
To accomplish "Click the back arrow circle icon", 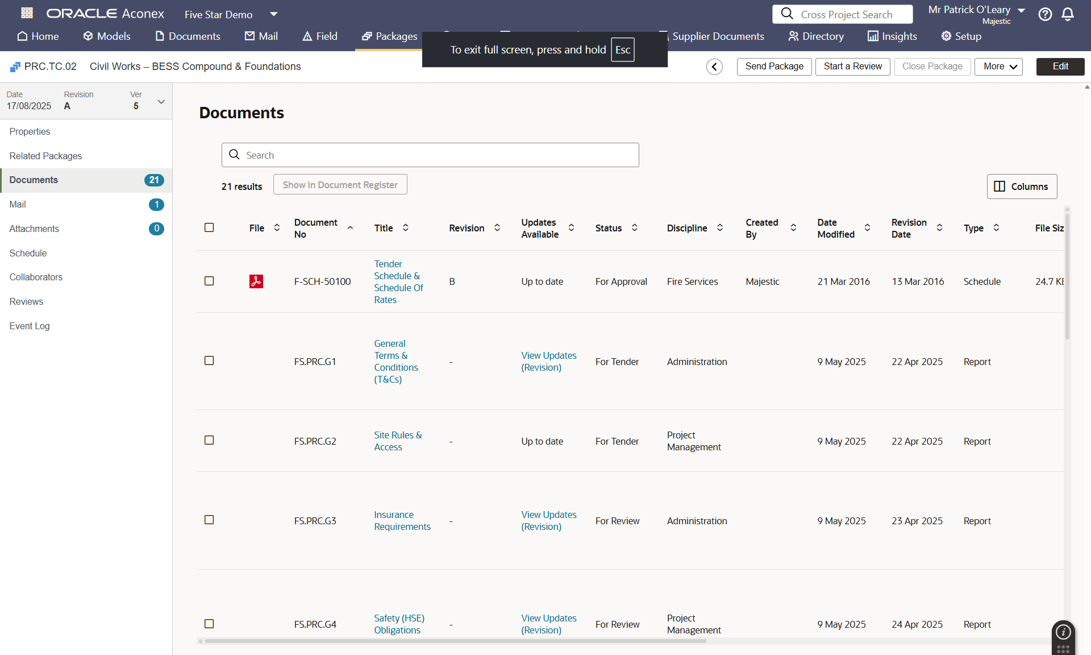I will tap(714, 67).
